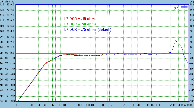Click the 'deg' axis header on right
This screenshot has width=194, height=108.
pos(191,2)
